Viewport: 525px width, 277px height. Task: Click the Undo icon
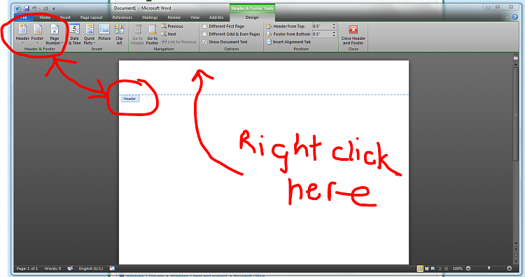coord(34,8)
